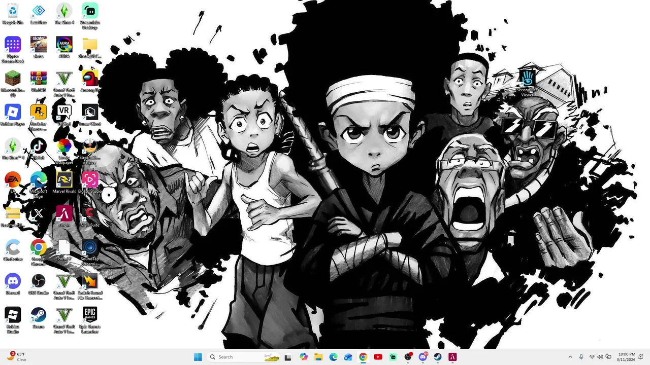650x365 pixels.
Task: Select Switch Sound File Converter icon
Action: [x=90, y=286]
